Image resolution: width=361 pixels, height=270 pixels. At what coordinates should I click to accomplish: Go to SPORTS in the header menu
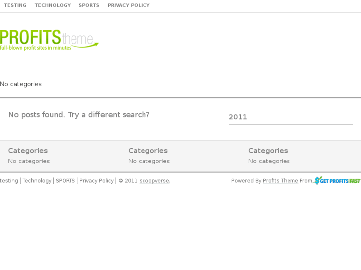coord(89,5)
